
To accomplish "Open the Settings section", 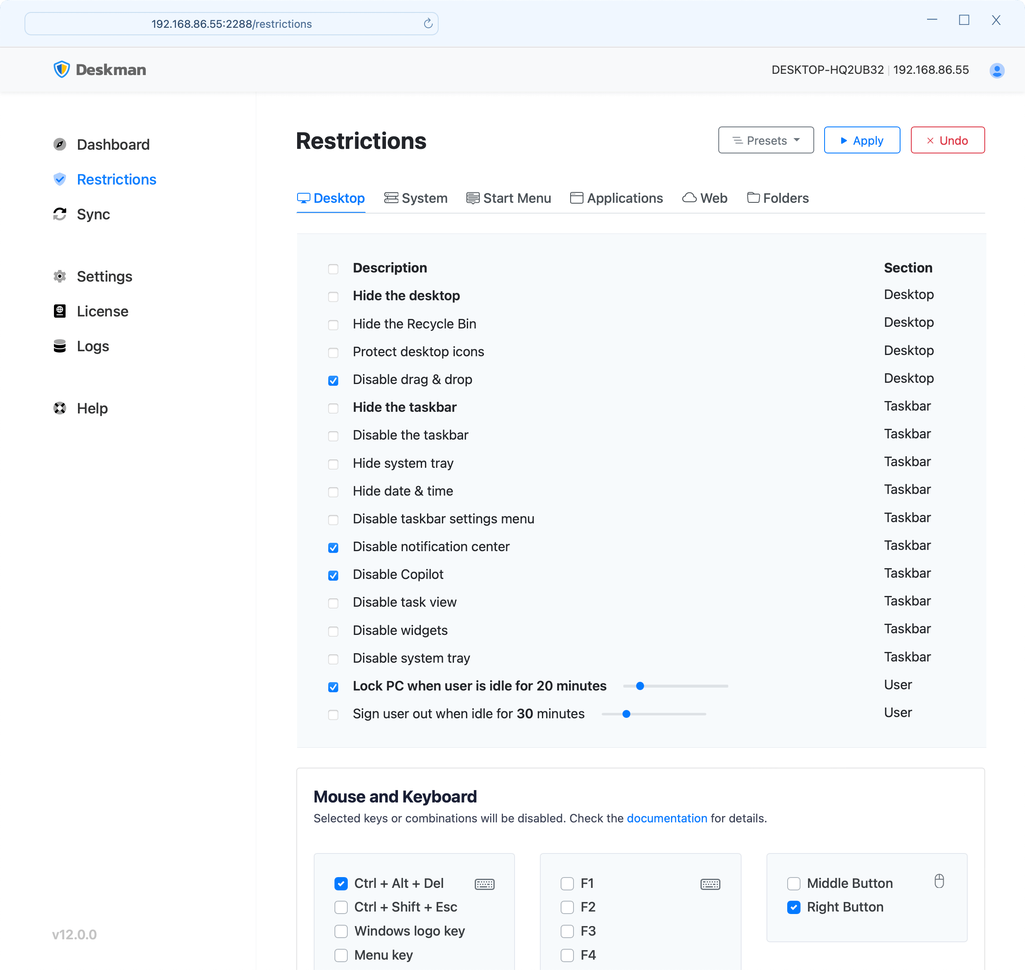I will [104, 276].
